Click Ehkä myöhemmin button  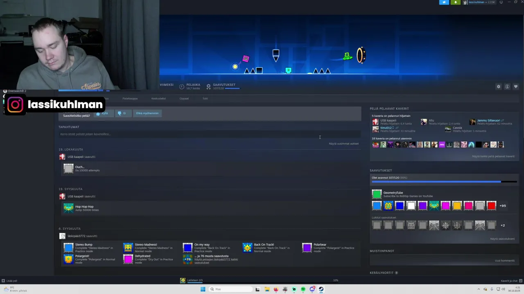coord(147,113)
